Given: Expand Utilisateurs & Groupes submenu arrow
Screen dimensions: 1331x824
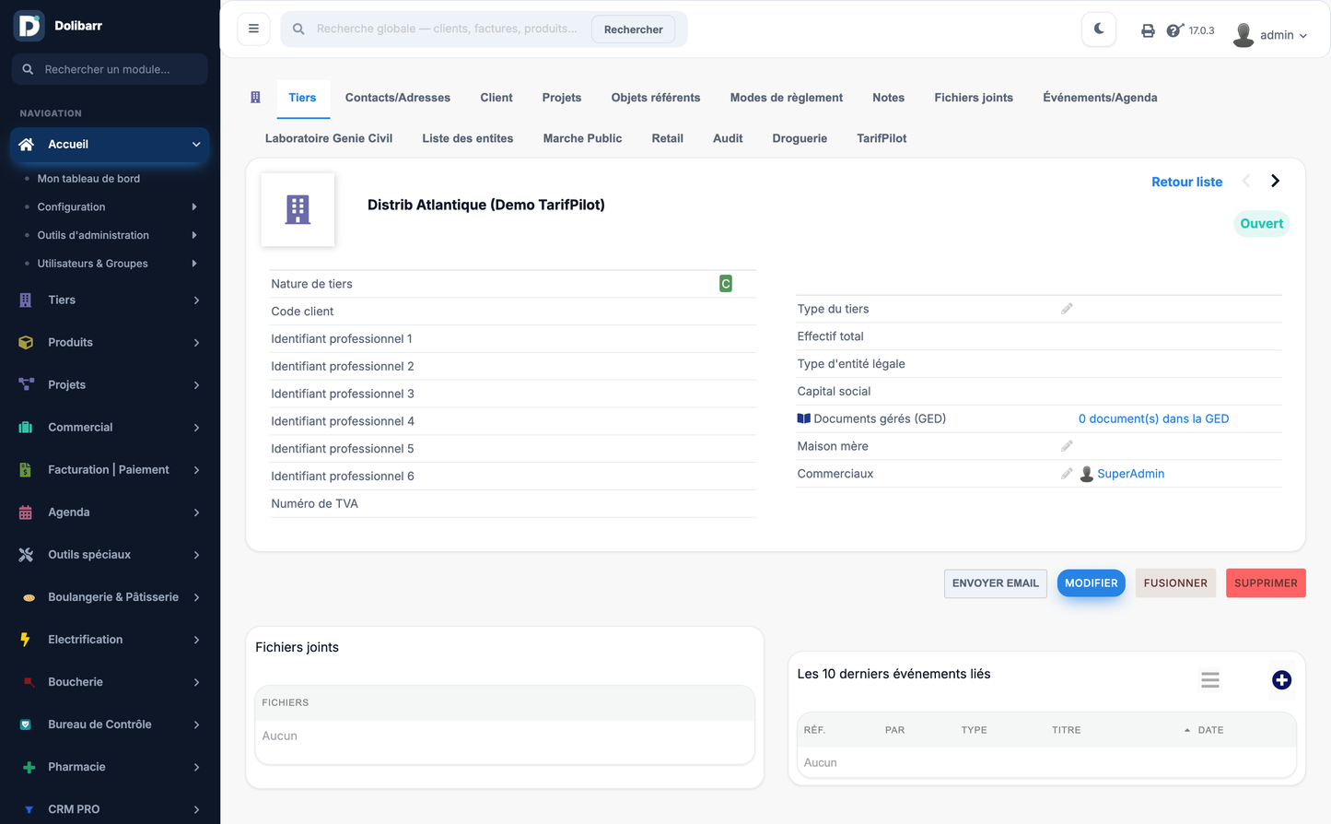Looking at the screenshot, I should (x=194, y=264).
